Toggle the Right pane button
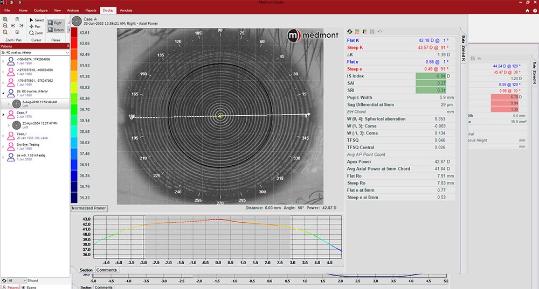This screenshot has height=289, width=539. 56,23
